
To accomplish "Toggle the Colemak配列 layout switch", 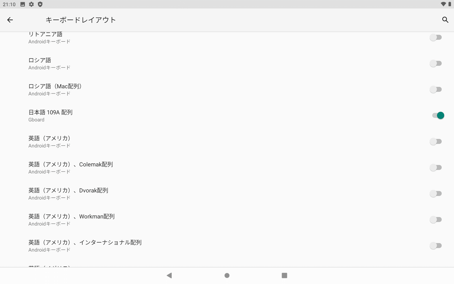I will click(x=436, y=168).
